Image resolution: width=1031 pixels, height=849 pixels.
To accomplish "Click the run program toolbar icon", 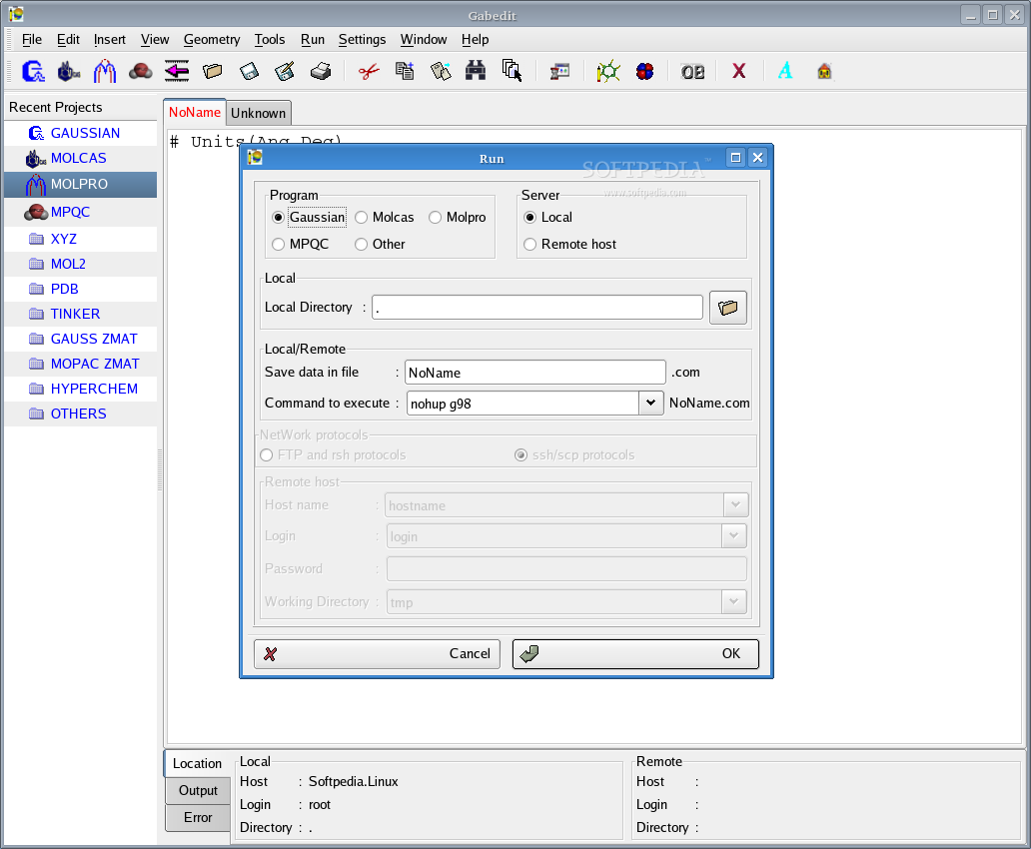I will (559, 71).
